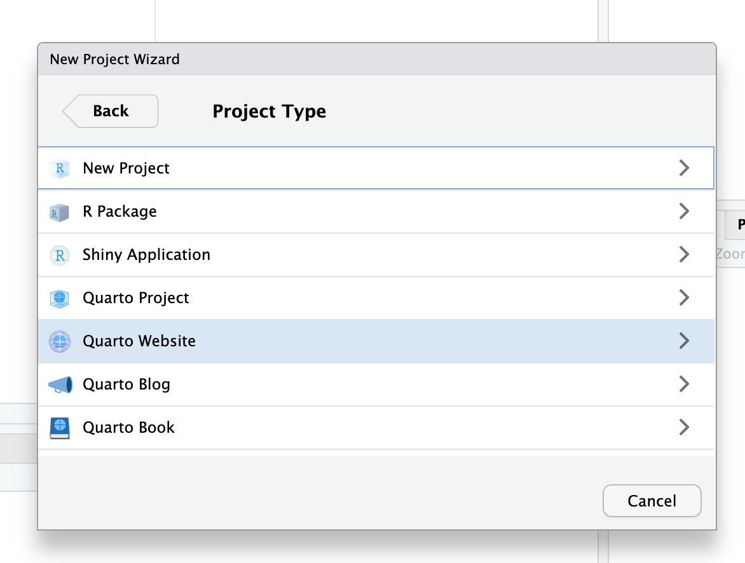Image resolution: width=745 pixels, height=563 pixels.
Task: Select the Quarto Website label text
Action: coord(139,341)
